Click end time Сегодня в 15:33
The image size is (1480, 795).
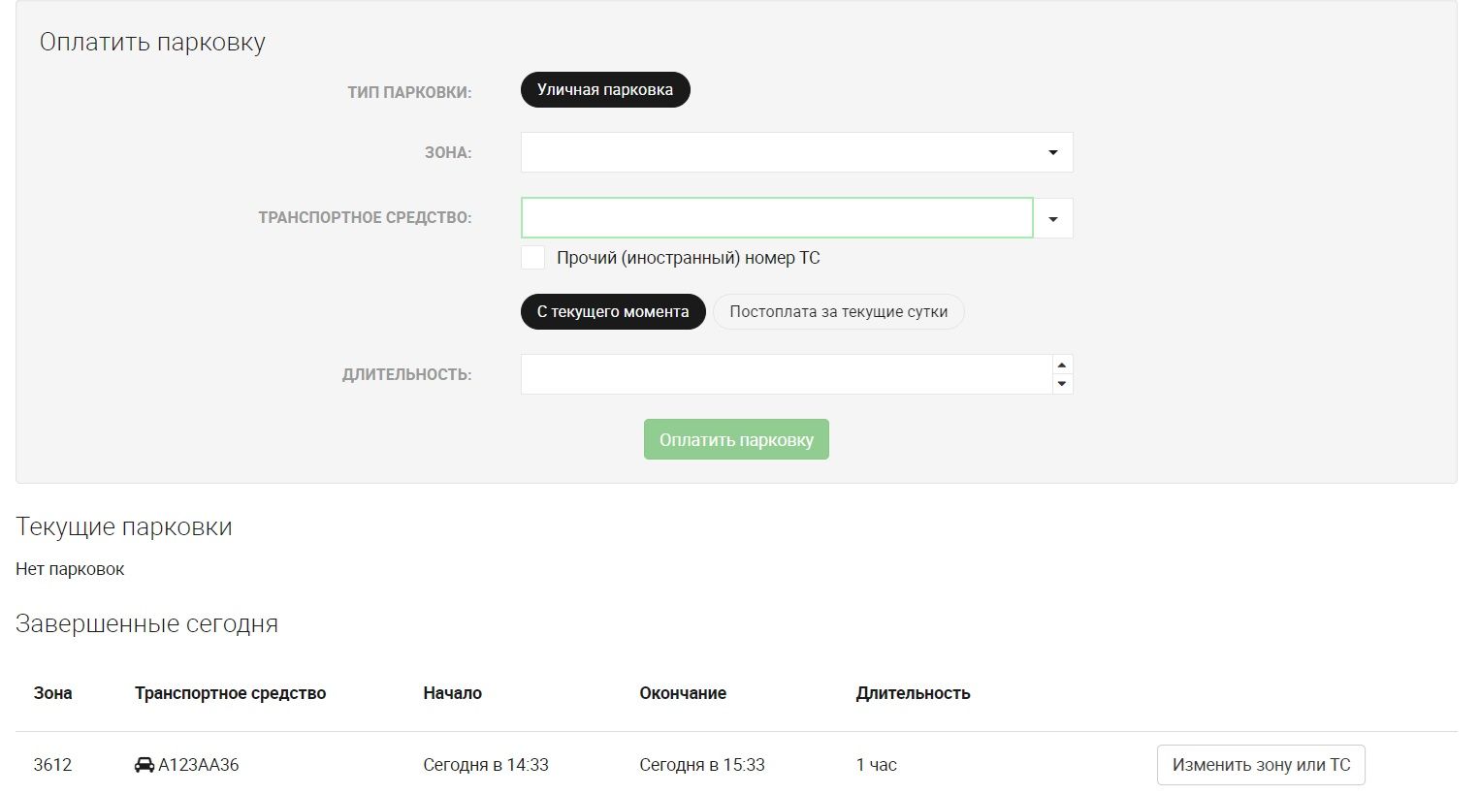702,765
